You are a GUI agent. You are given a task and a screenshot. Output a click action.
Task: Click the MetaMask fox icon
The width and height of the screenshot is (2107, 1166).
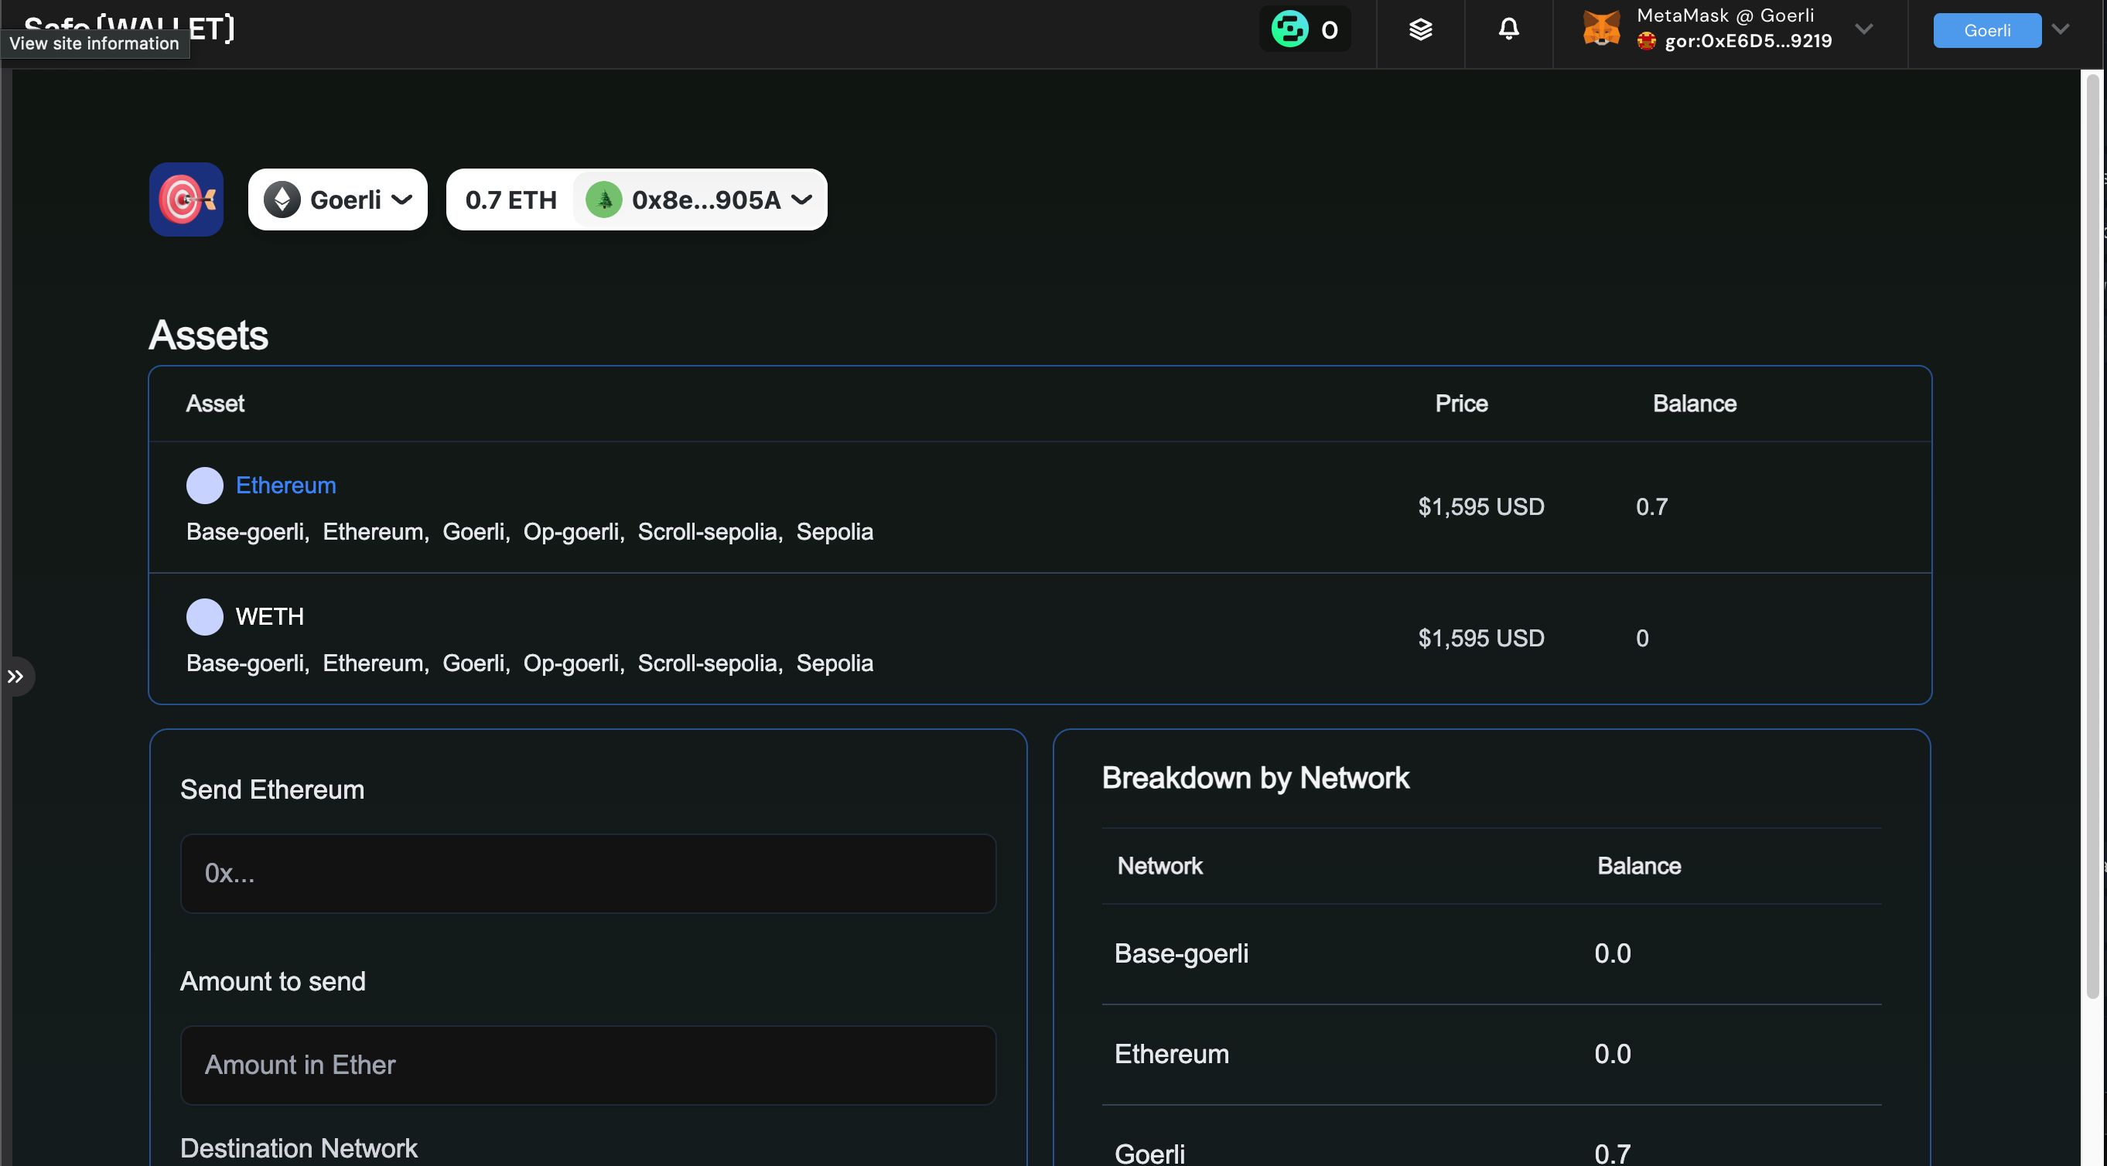[x=1600, y=29]
